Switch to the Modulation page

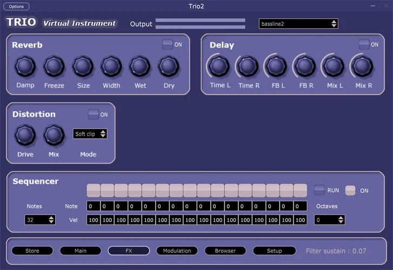point(177,251)
